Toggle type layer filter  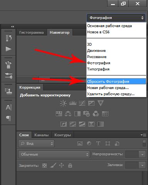[x=98, y=143]
